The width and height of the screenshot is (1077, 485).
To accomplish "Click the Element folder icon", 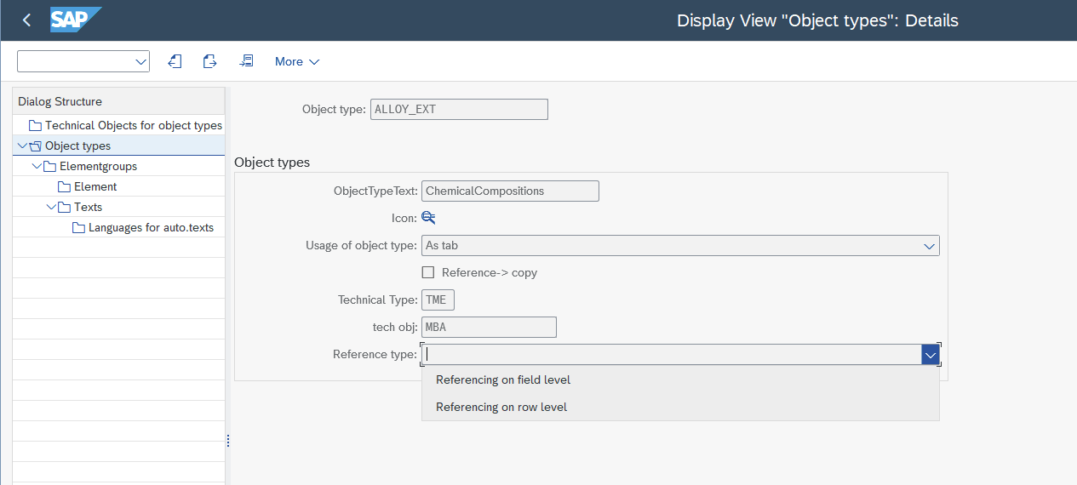I will tap(64, 186).
